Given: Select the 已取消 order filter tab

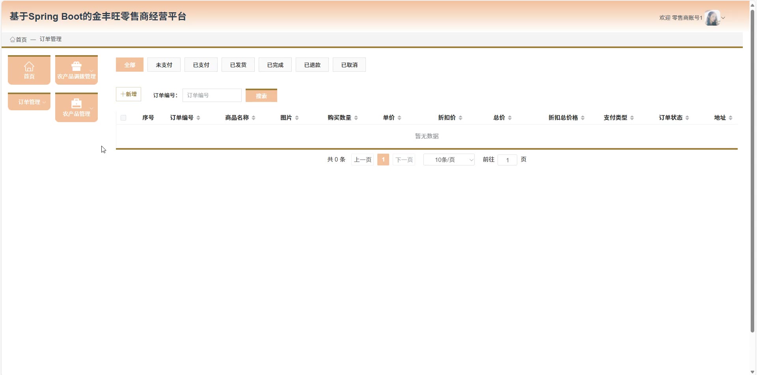Looking at the screenshot, I should click(349, 65).
